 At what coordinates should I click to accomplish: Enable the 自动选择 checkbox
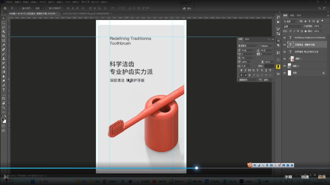coord(20,8)
